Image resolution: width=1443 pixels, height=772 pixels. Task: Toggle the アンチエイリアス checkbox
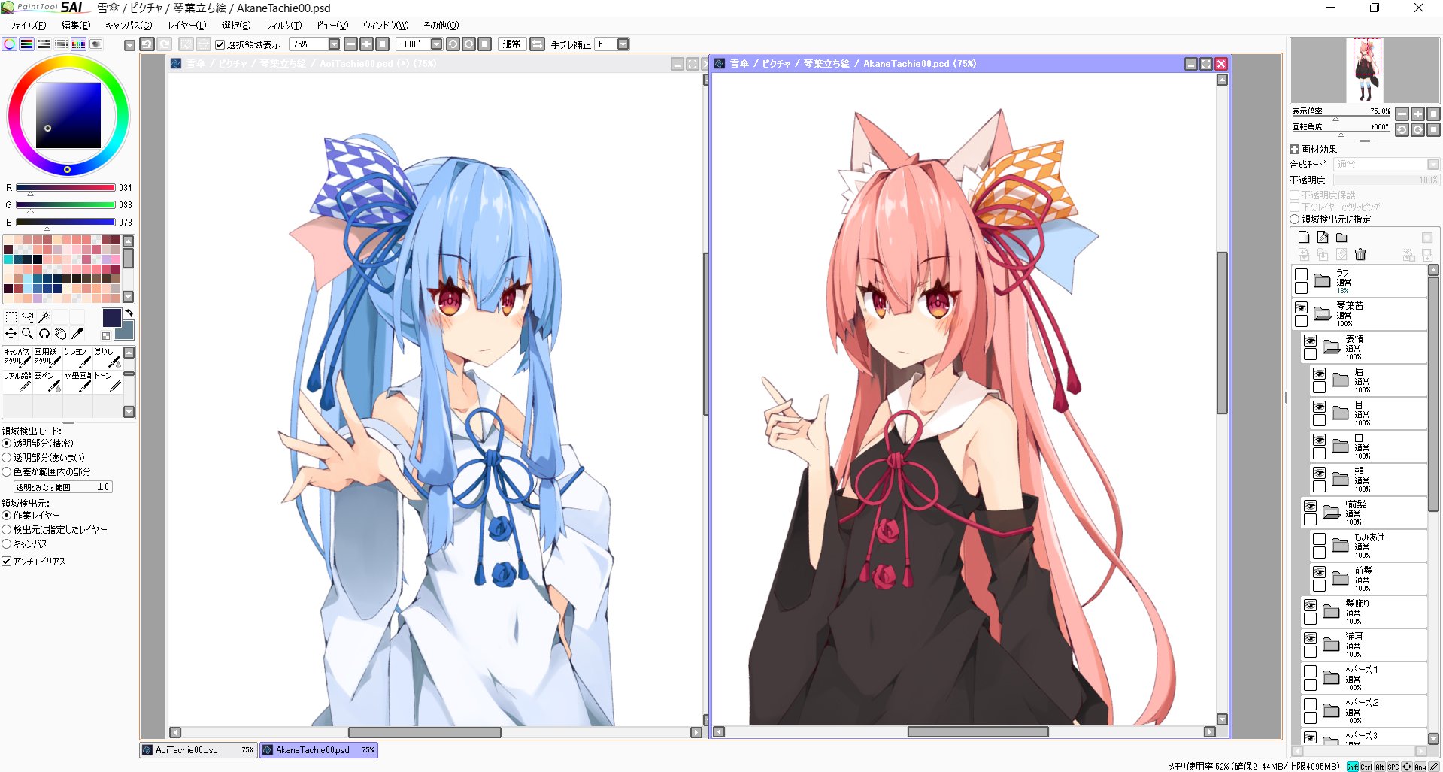[7, 562]
